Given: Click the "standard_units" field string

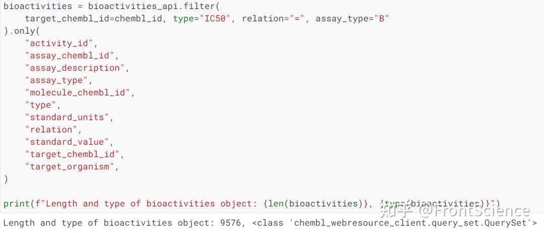Looking at the screenshot, I should tap(67, 117).
